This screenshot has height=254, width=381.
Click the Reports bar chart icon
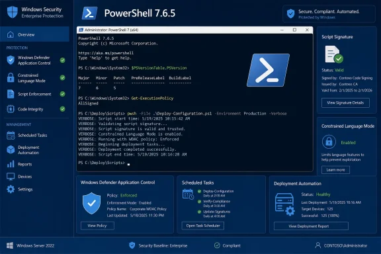[x=11, y=164]
